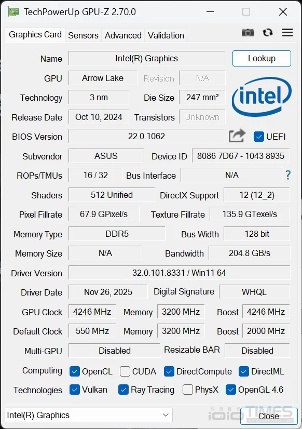
Task: Click the Bus Interface question mark
Action: tap(288, 175)
